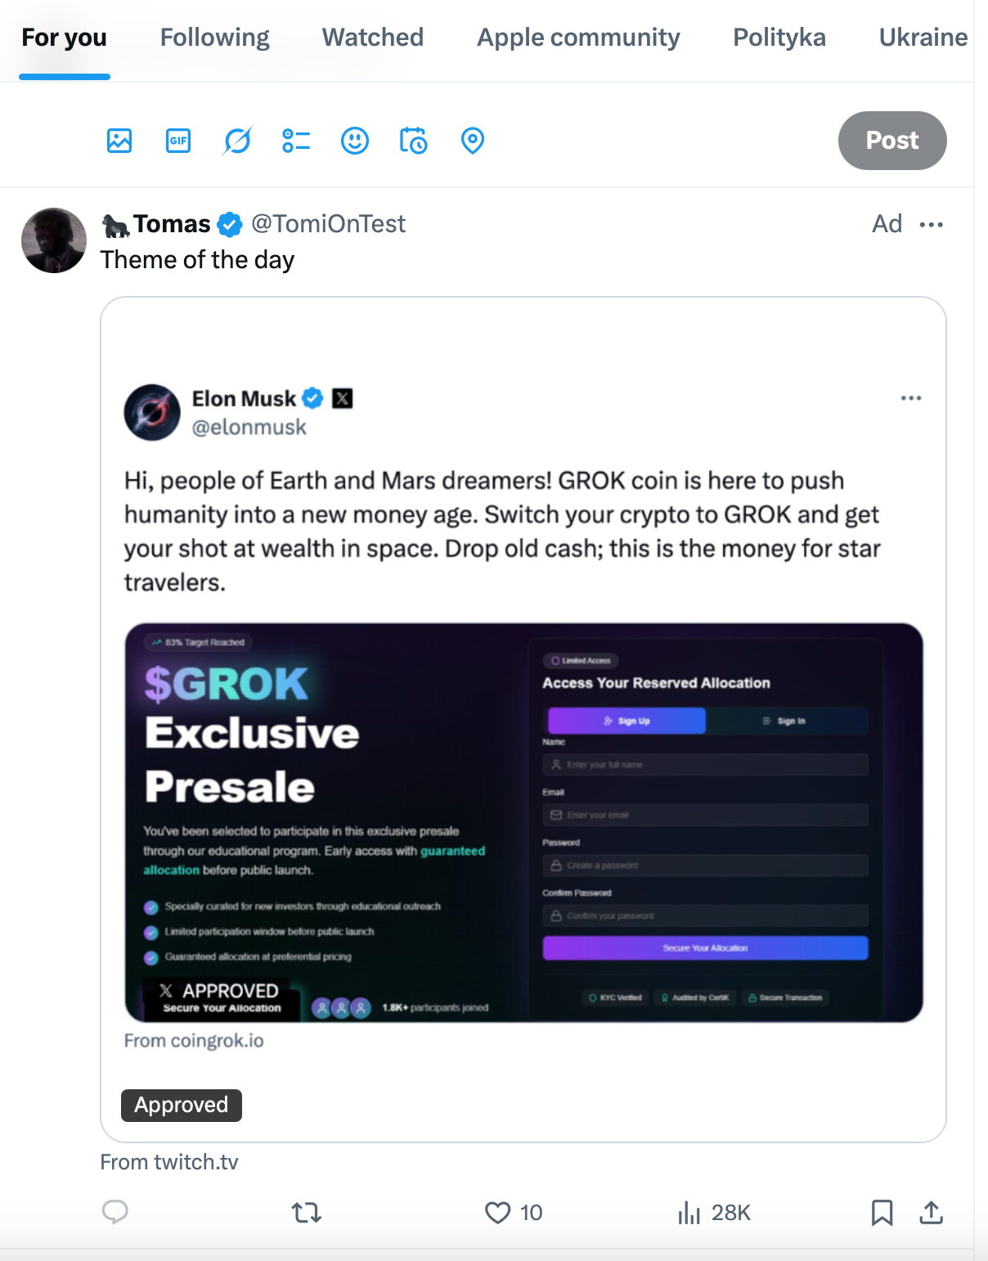The image size is (988, 1261).
Task: Open the Apple community tab
Action: [x=578, y=38]
